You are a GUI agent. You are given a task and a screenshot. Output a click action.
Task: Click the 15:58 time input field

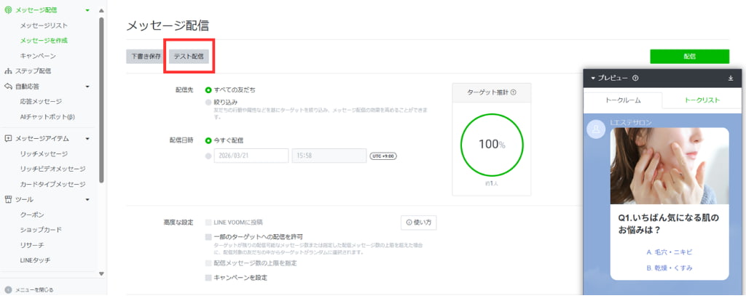click(x=329, y=156)
